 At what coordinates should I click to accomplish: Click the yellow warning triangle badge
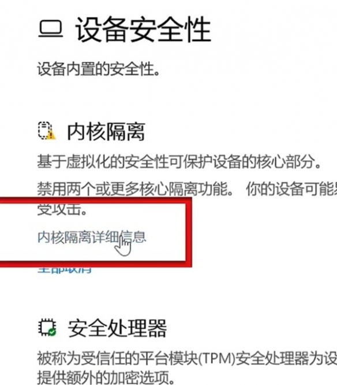point(51,135)
